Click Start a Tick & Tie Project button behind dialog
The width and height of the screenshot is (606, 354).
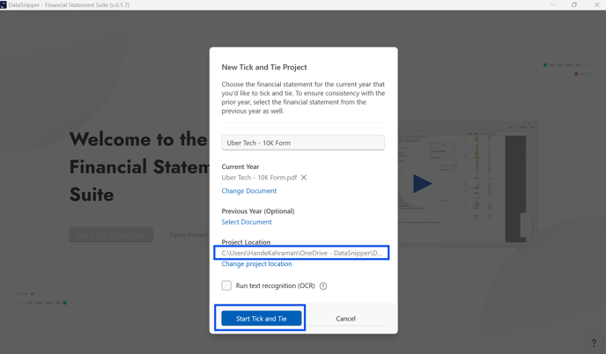point(111,234)
